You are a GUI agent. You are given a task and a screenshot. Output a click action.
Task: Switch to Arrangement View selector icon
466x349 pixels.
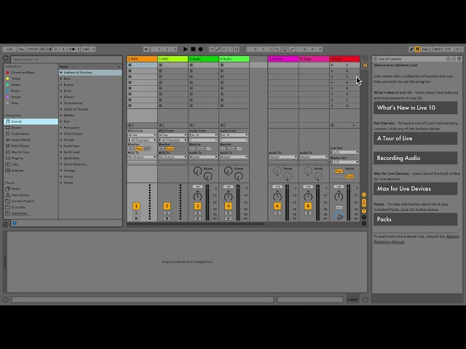pos(366,58)
